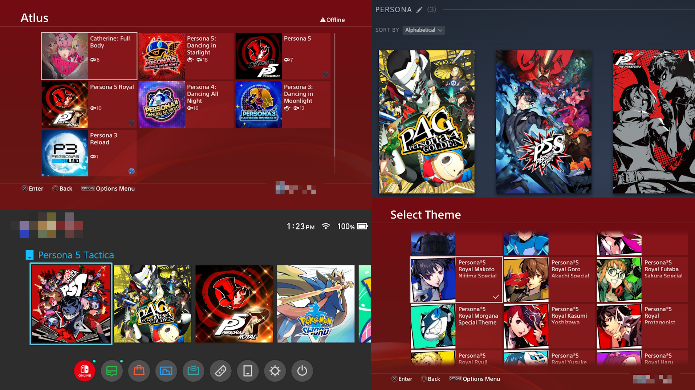Image resolution: width=695 pixels, height=390 pixels.
Task: Click the Offline warning indicator
Action: click(332, 20)
